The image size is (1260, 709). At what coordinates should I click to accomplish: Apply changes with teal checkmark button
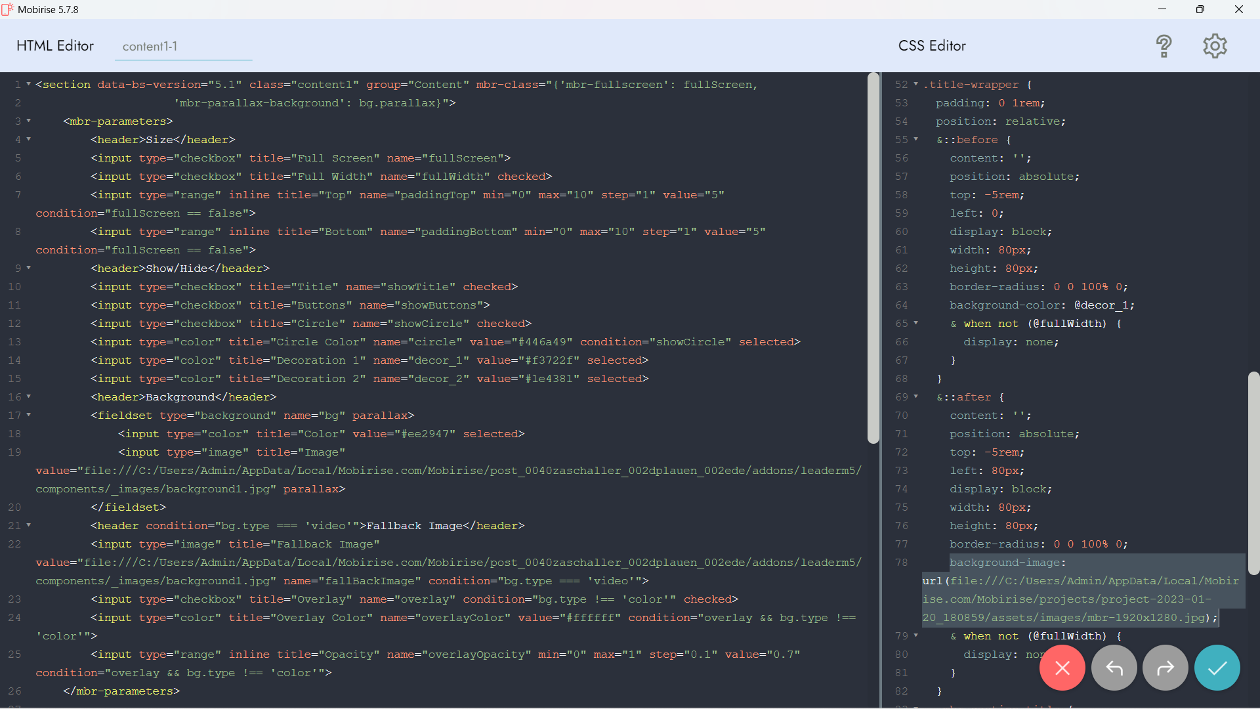pos(1217,668)
